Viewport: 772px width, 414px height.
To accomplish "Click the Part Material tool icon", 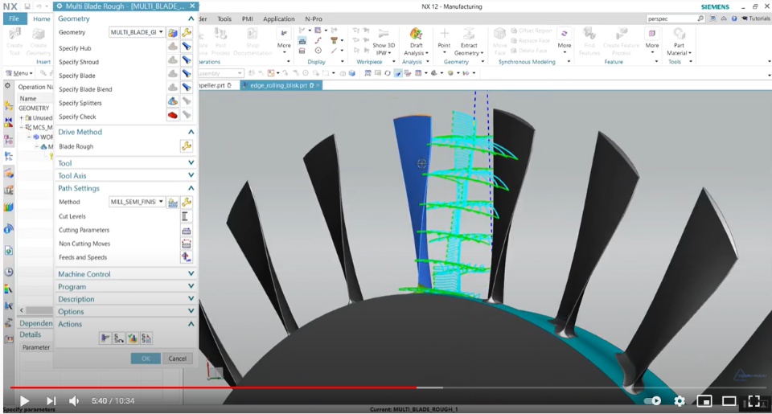I will [x=679, y=34].
